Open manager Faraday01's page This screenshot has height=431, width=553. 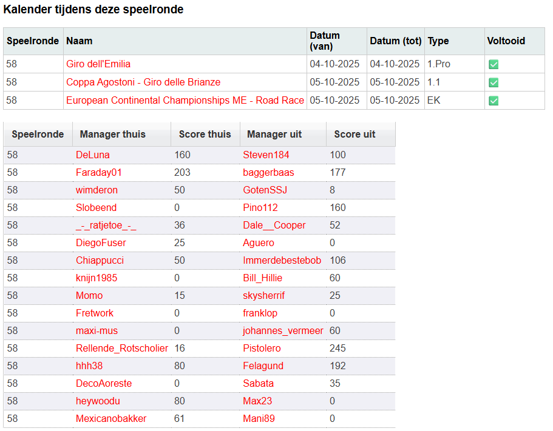[99, 173]
